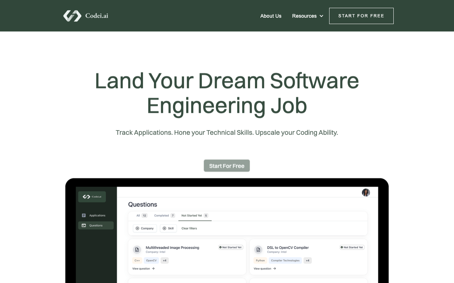The height and width of the screenshot is (283, 454).
Task: Click the Company: Intel text on the Multithreaded card
Action: [155, 252]
